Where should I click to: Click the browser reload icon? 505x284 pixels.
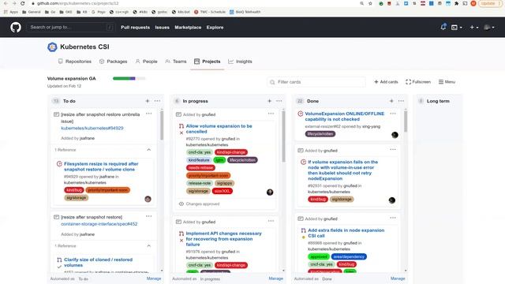[x=23, y=3]
